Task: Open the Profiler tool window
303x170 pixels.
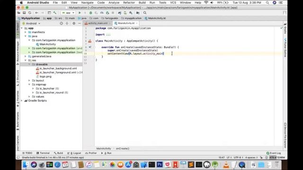Action: click(91, 153)
